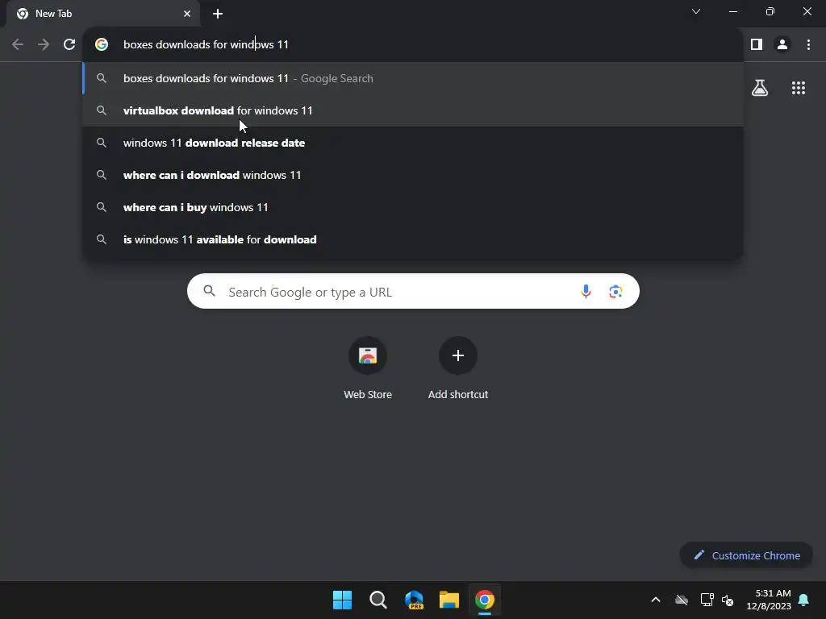Open Windows taskbar search
Image resolution: width=826 pixels, height=619 pixels.
(378, 600)
